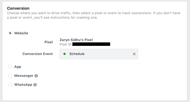Click the Website option label
The width and height of the screenshot is (190, 102).
pos(21,33)
